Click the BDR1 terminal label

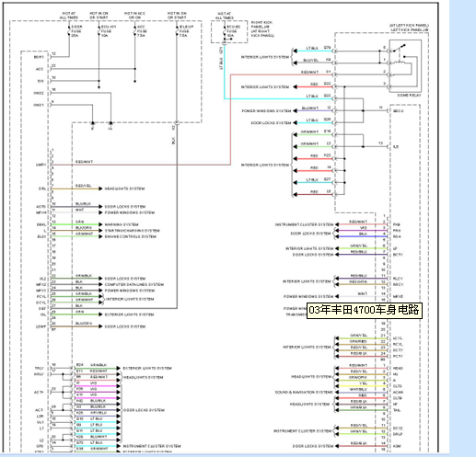tap(39, 57)
